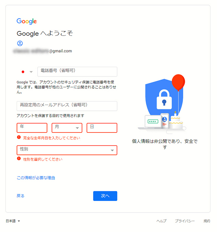217x232 pixels.
Task: Click the red balloon illustration
Action: [178, 82]
